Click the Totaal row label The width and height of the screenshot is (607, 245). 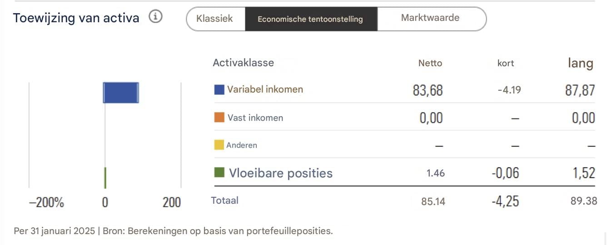(x=224, y=200)
